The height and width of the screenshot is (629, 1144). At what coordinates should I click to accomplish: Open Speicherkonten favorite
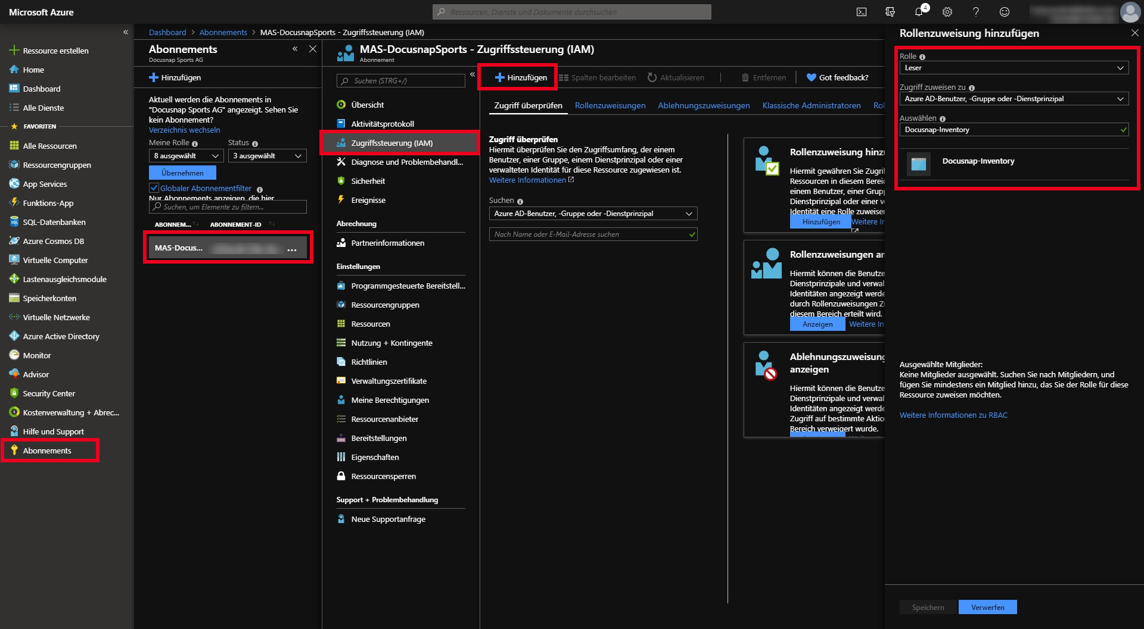coord(49,298)
